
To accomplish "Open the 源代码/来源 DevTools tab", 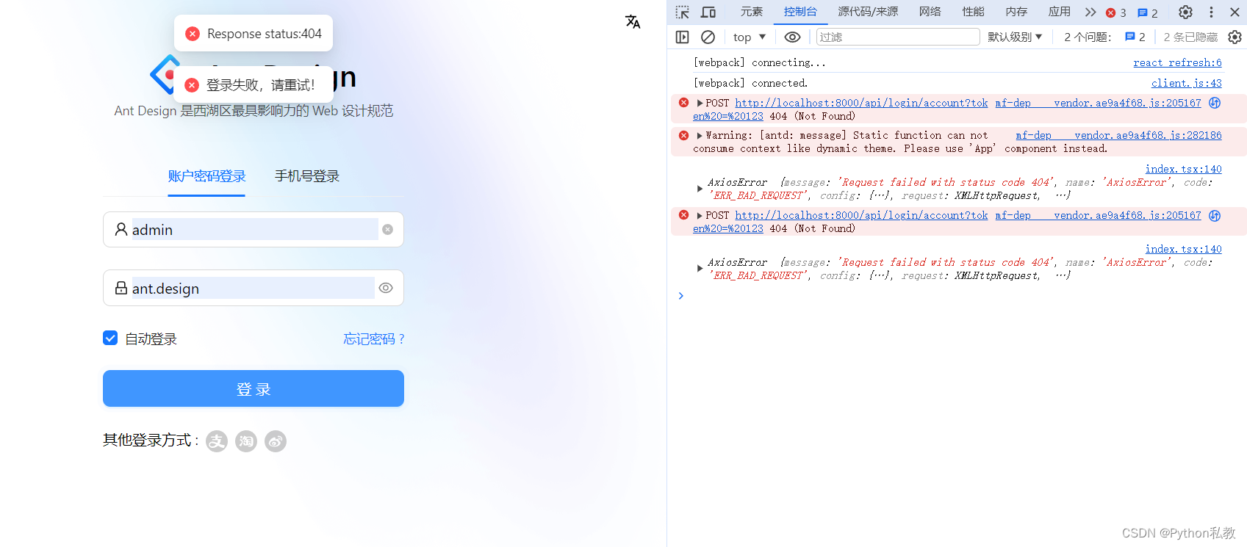I will 868,12.
